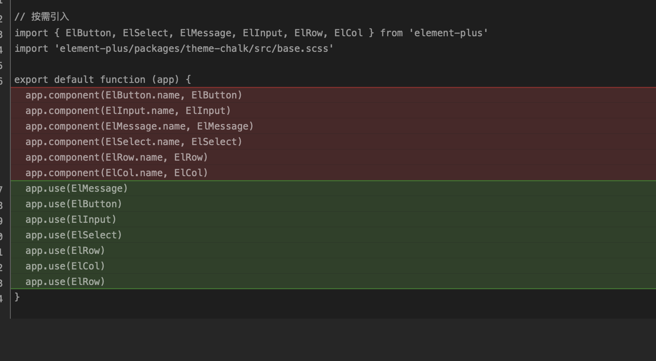The width and height of the screenshot is (656, 361).
Task: Click the comment line '// 按需引入'
Action: click(41, 17)
